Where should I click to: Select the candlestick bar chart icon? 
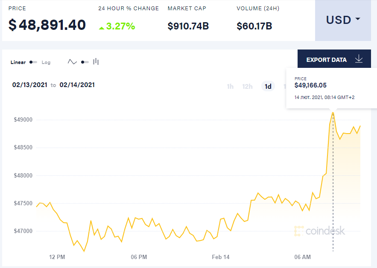pos(96,62)
